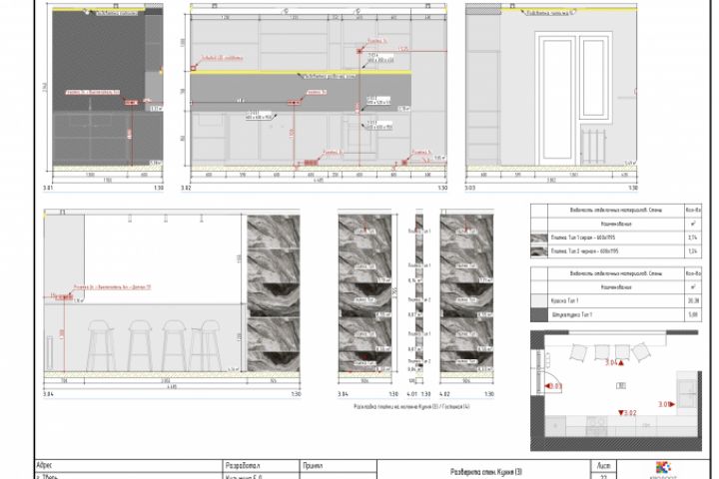
Task: Click the 'Развертка стен. Кухня (3)' sheet title
Action: (486, 472)
